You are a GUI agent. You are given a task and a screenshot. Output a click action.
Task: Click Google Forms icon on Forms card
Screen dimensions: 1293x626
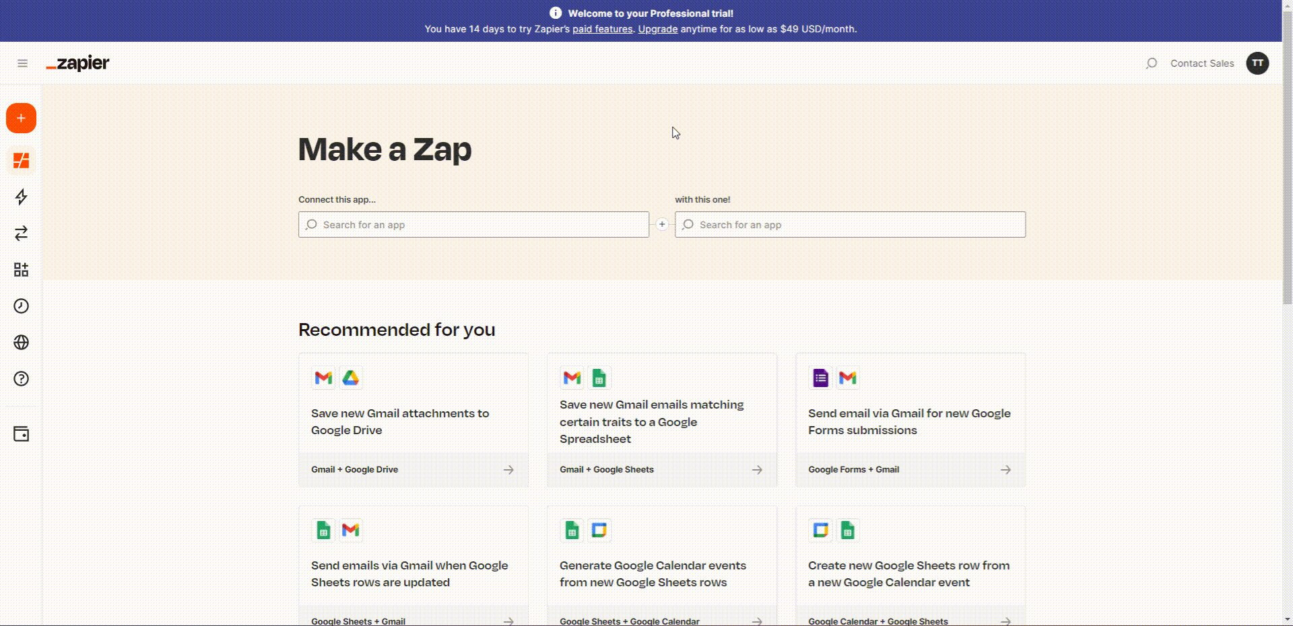[820, 378]
